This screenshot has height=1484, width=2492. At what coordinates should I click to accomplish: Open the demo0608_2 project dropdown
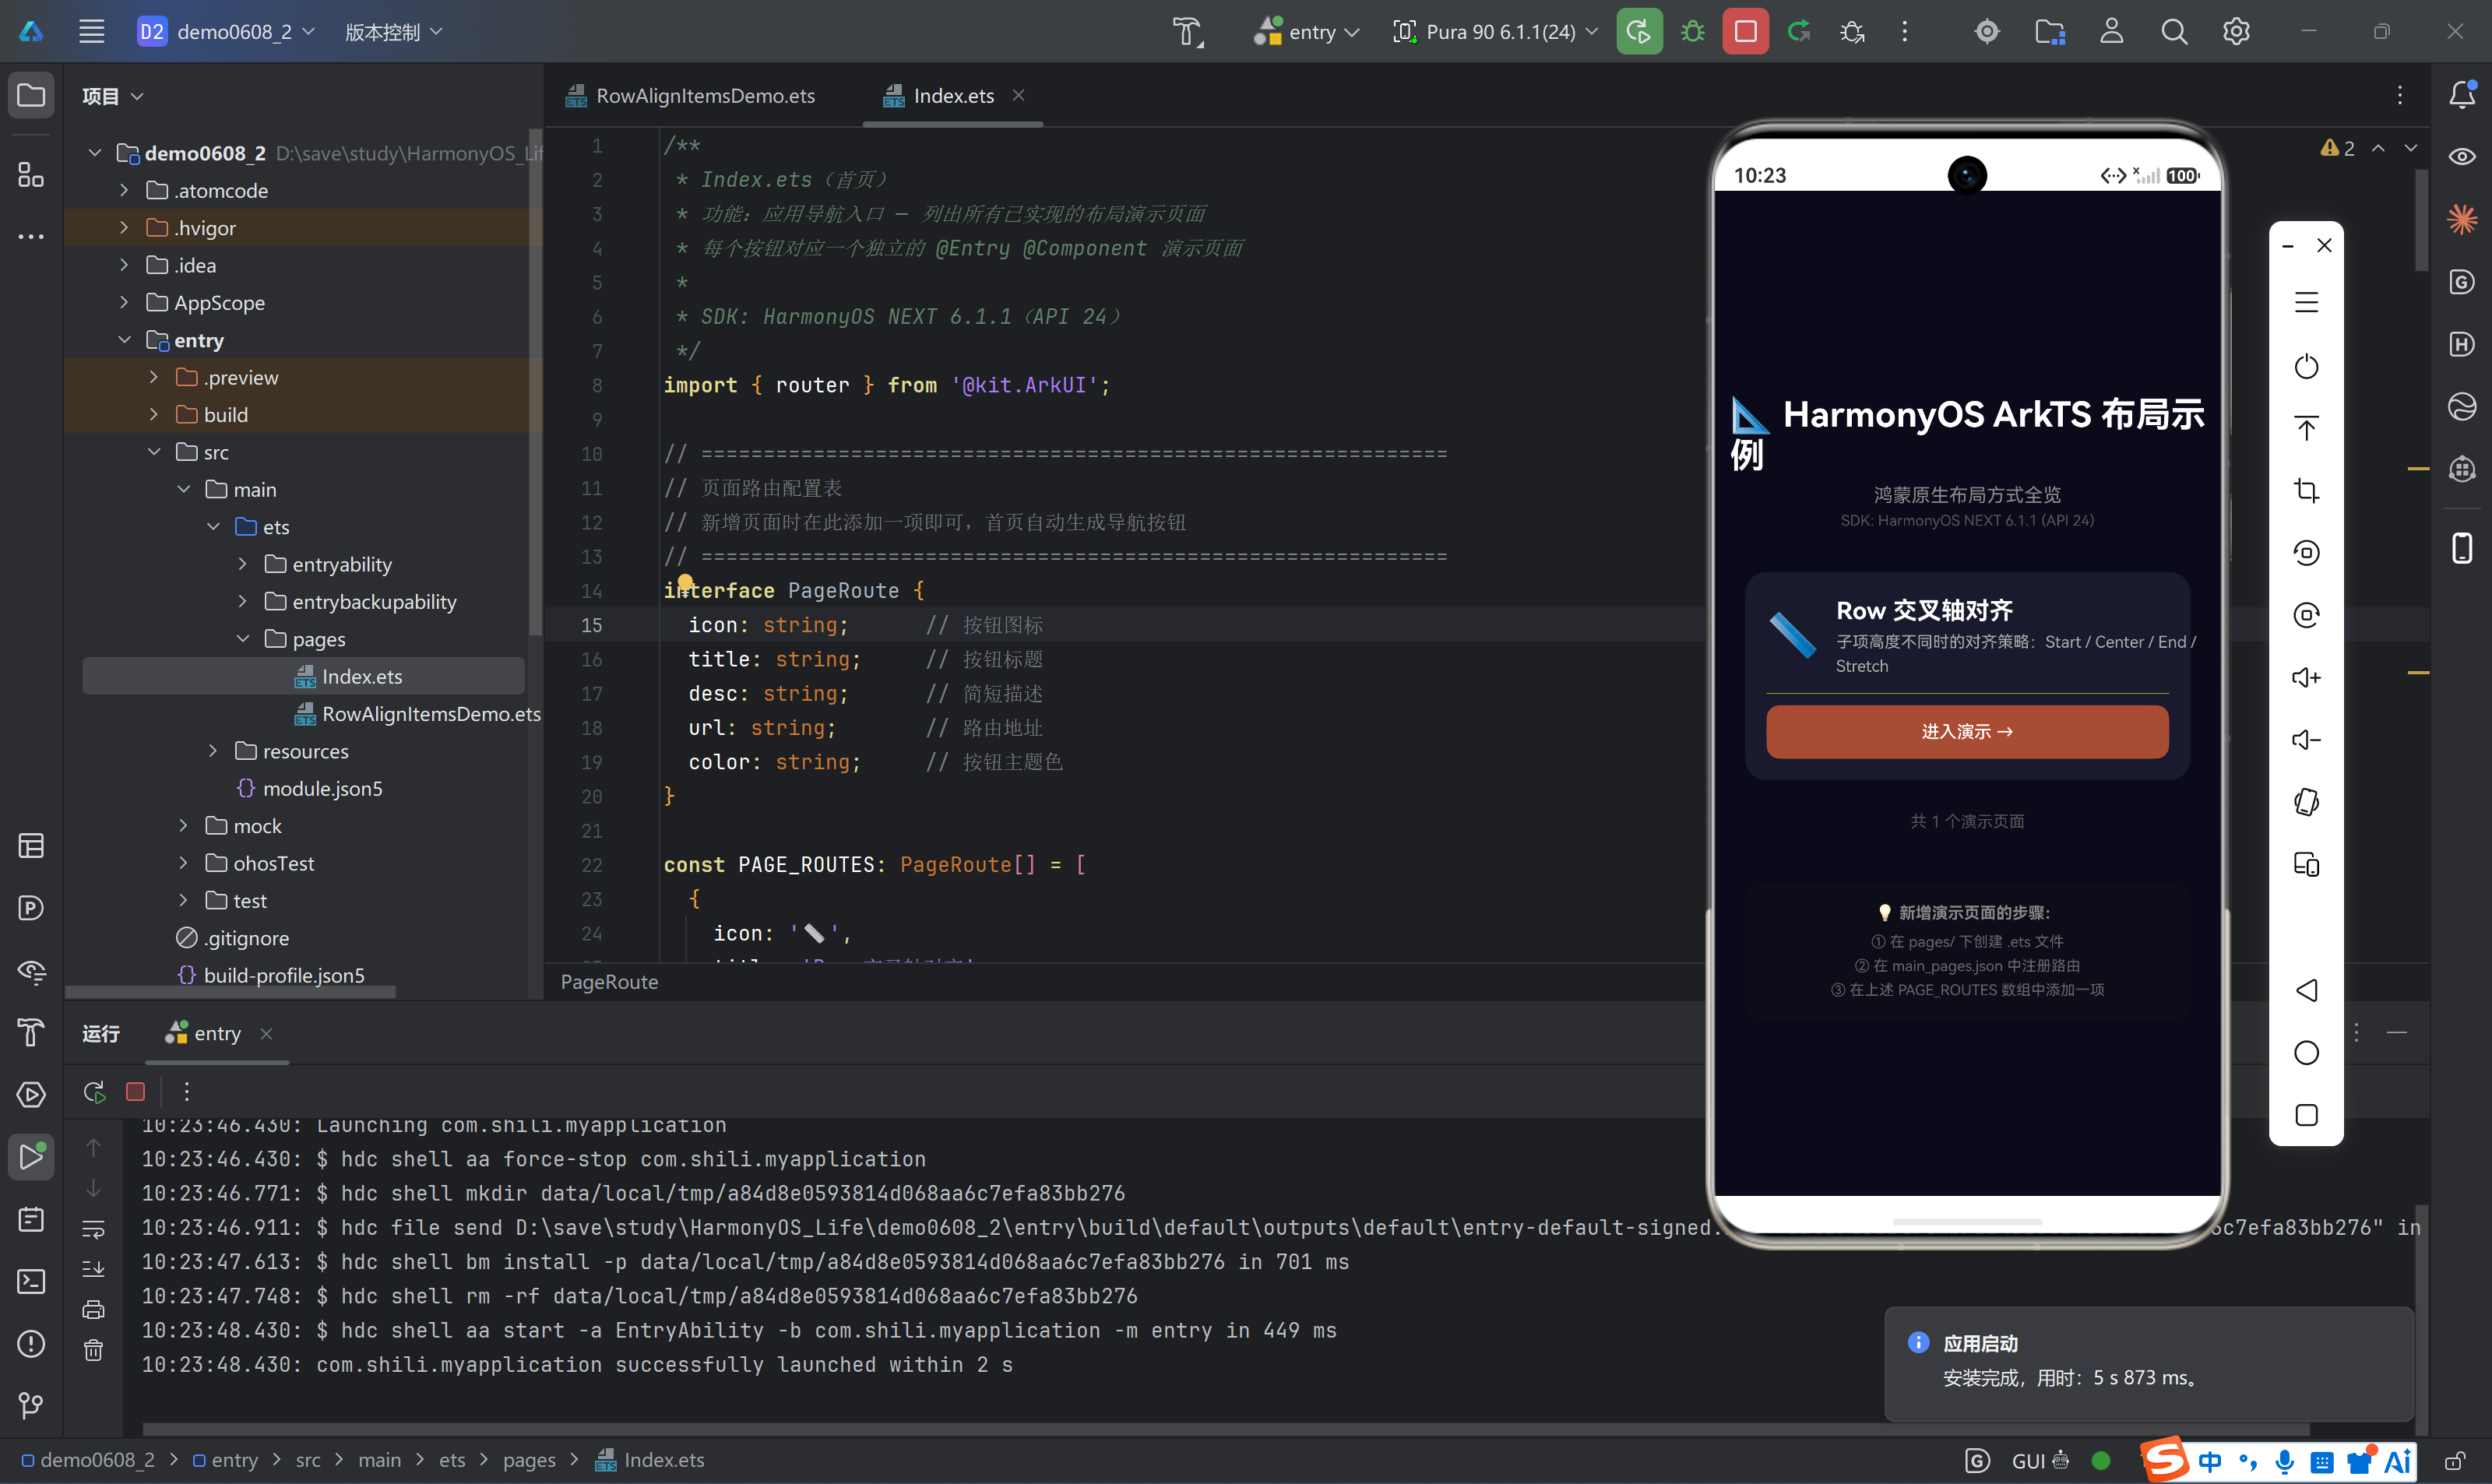[x=226, y=32]
